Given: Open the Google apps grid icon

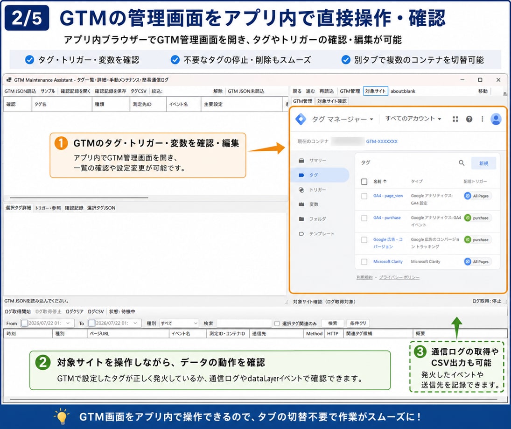Looking at the screenshot, I should (x=455, y=120).
